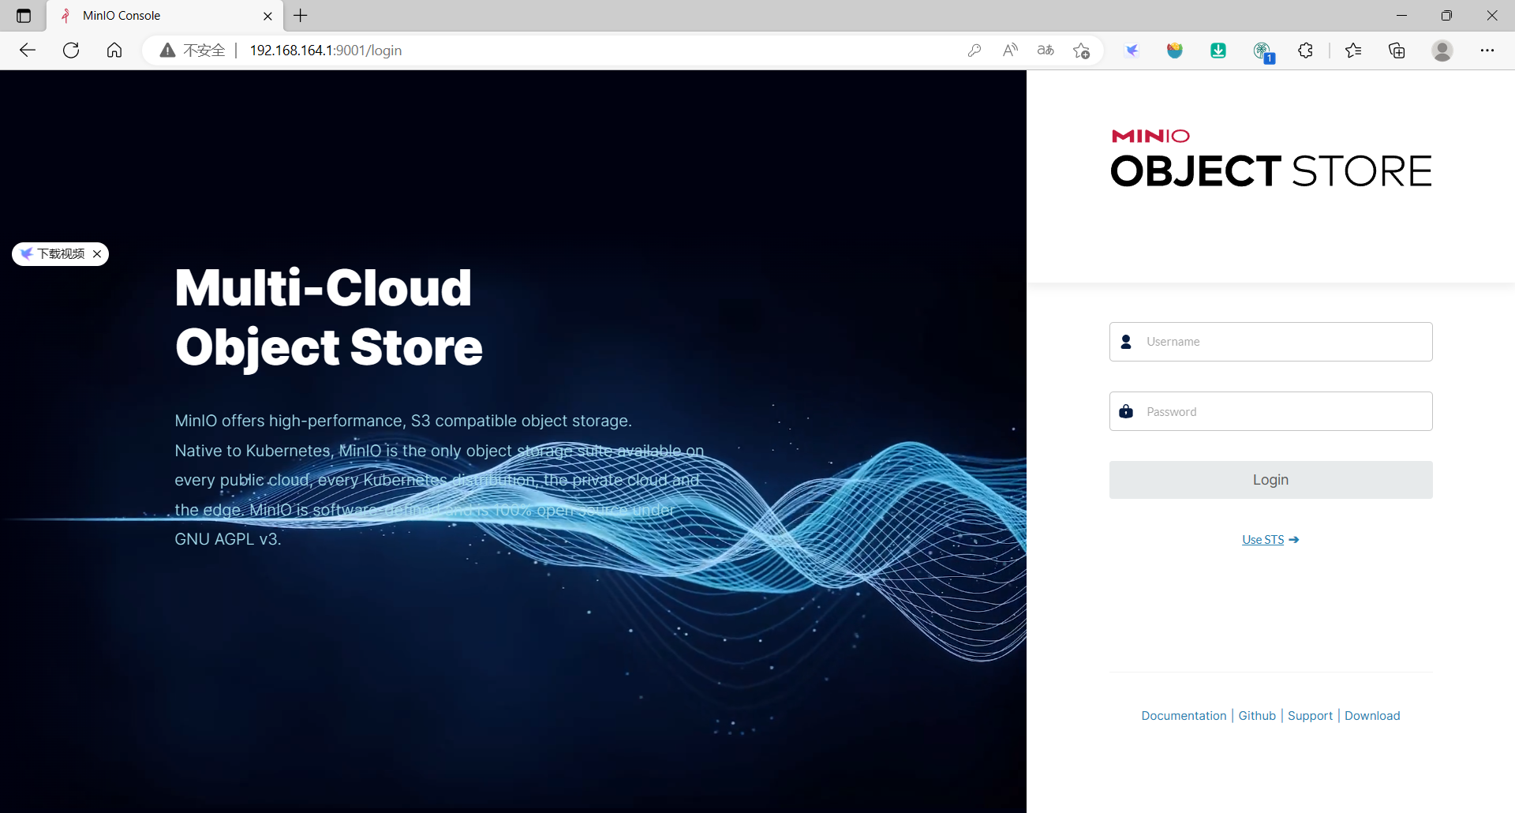Dismiss the 下载视频 floating button

97,254
